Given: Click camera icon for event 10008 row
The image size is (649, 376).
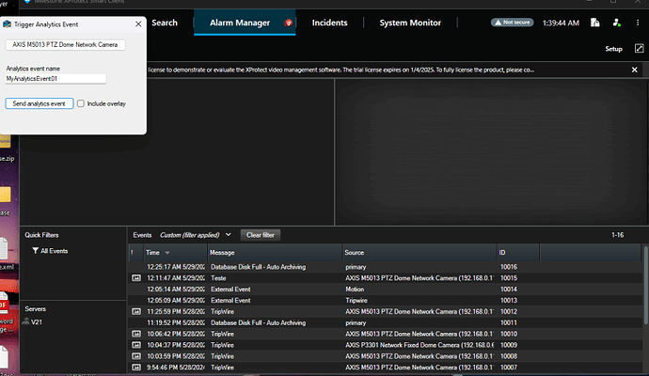Looking at the screenshot, I should tap(136, 356).
